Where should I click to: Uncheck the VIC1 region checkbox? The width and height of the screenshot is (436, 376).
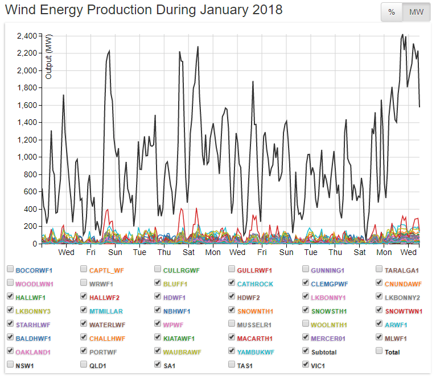coord(306,365)
